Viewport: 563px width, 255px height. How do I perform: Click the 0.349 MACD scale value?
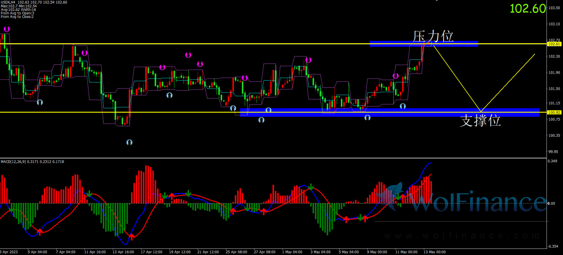pos(553,161)
